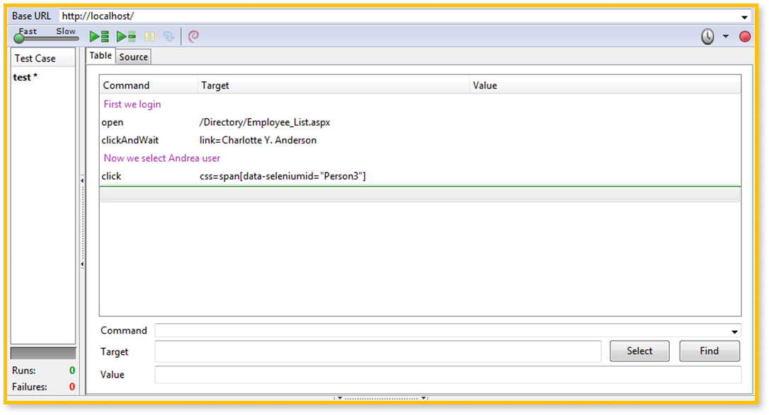Click the Select button for Target

639,351
